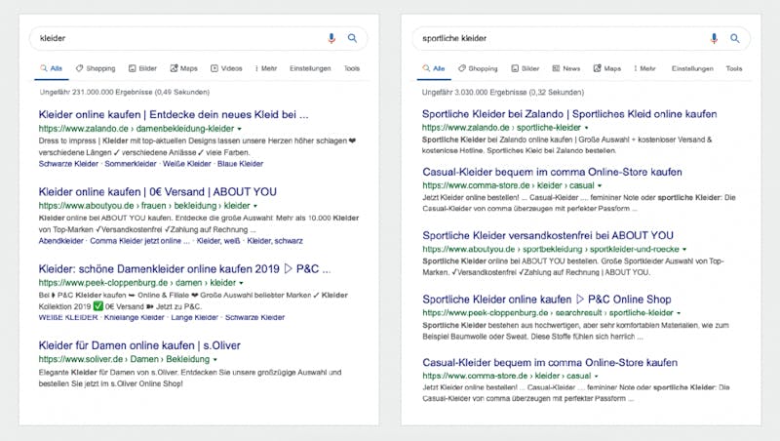Open Sportliche Kleider online kaufen P&C Online Shop
780x441 pixels.
tap(547, 300)
